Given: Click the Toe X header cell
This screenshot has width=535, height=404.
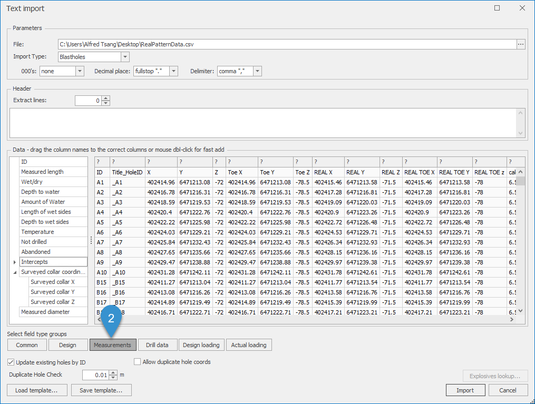Looking at the screenshot, I should [242, 173].
